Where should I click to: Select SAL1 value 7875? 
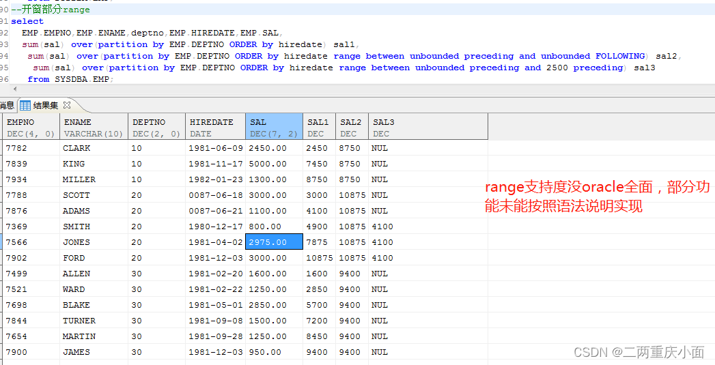[319, 242]
